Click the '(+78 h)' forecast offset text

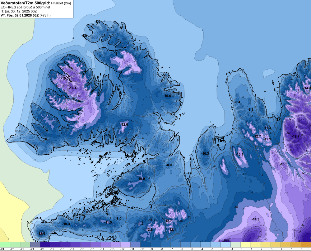pos(45,15)
